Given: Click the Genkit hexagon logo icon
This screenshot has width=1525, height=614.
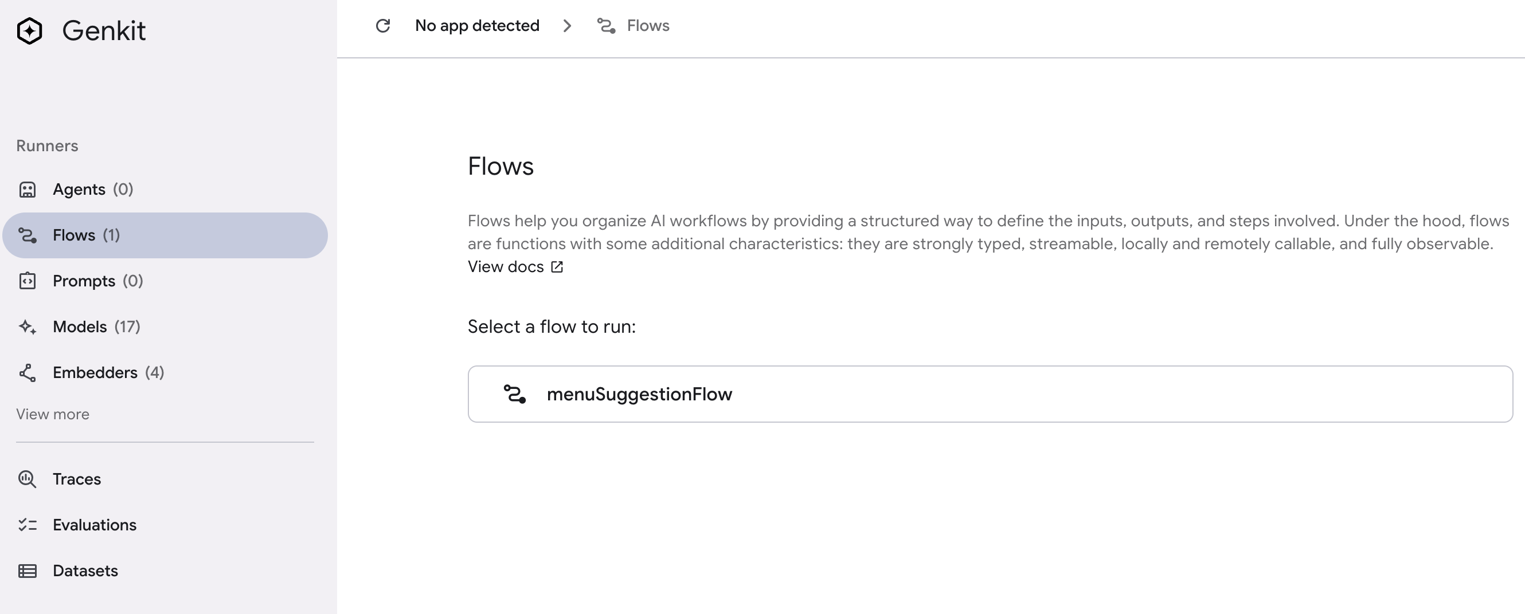Looking at the screenshot, I should (x=30, y=31).
